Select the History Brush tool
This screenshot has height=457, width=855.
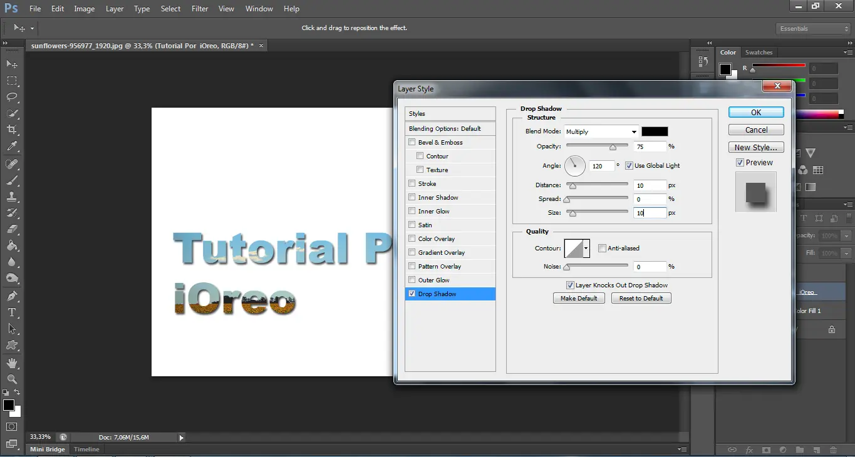coord(12,212)
